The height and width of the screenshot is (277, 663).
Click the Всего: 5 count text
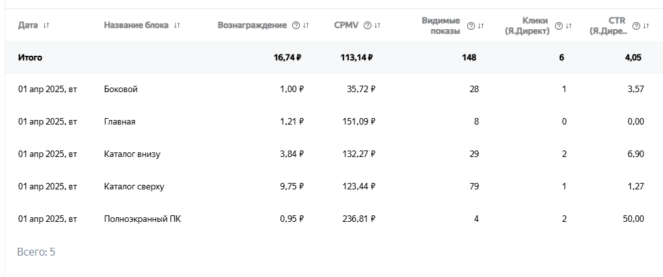point(36,251)
